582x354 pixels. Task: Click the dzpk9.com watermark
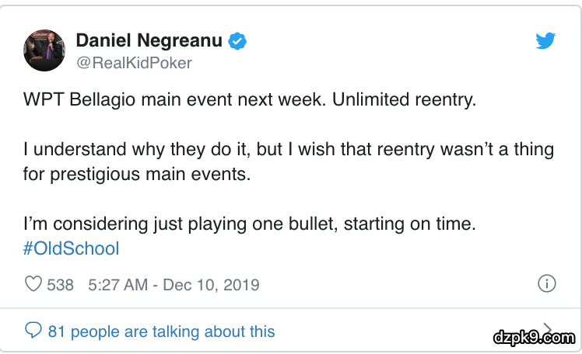coord(533,337)
